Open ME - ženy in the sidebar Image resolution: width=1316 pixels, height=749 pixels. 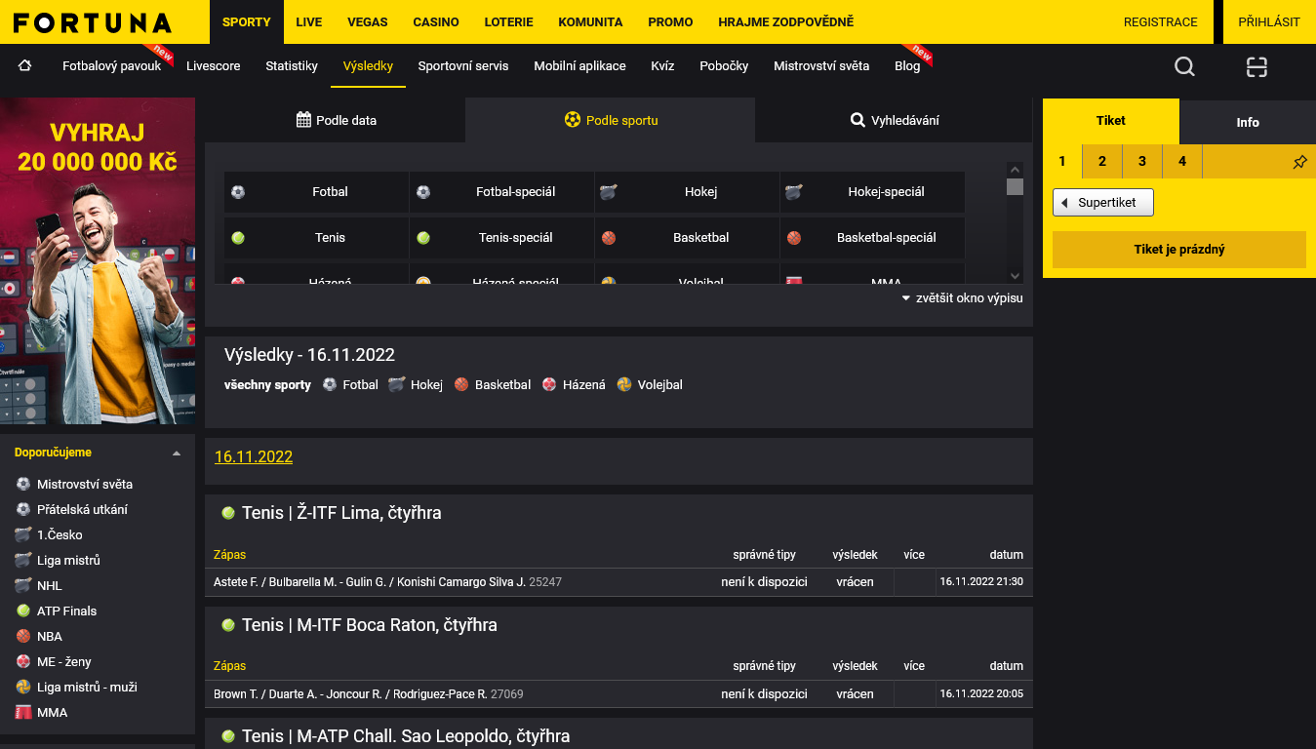(x=54, y=662)
